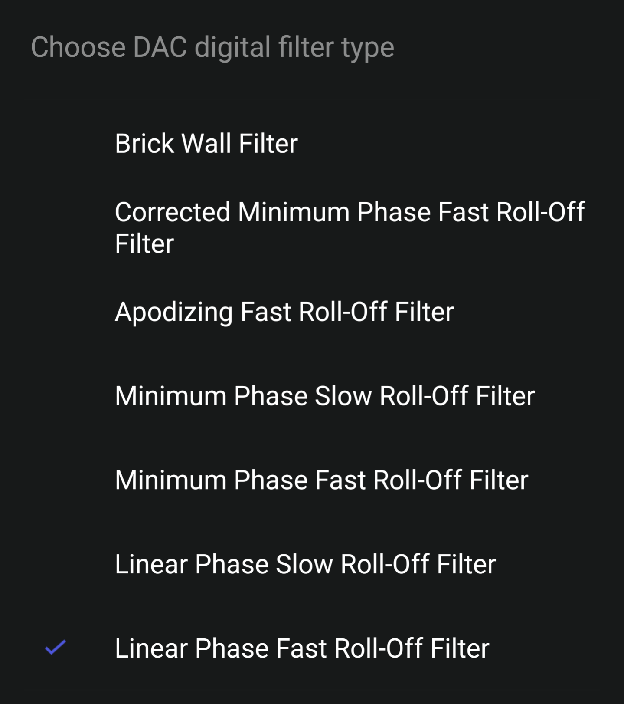Pick the Minimum Phase Fast list entry
The image size is (624, 704).
click(x=321, y=480)
